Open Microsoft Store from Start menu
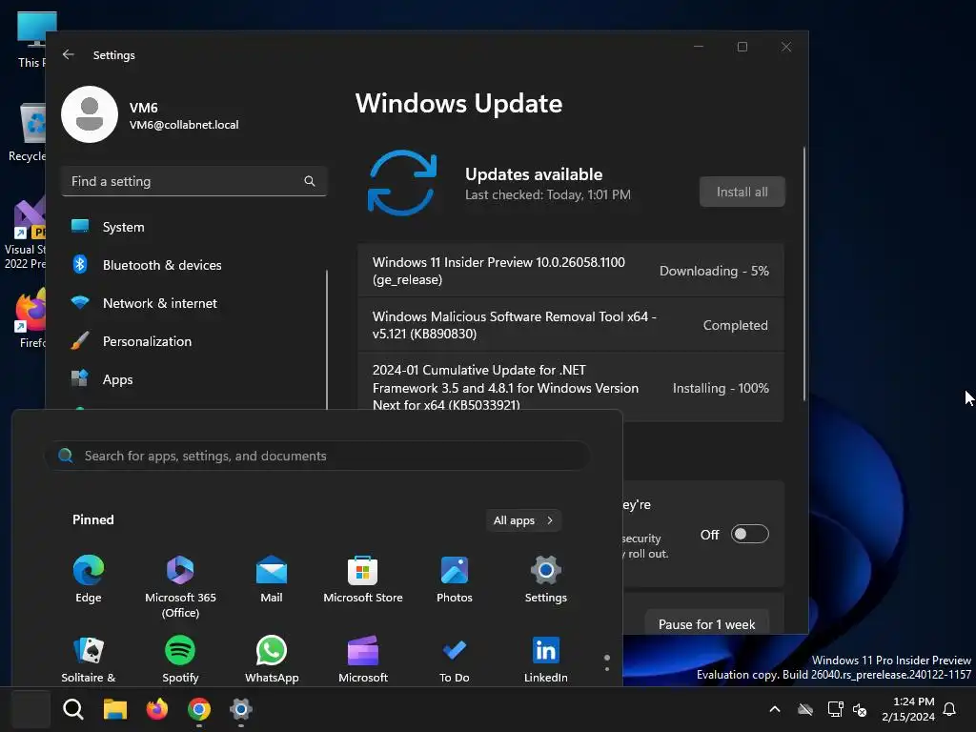Image resolution: width=976 pixels, height=732 pixels. [363, 579]
